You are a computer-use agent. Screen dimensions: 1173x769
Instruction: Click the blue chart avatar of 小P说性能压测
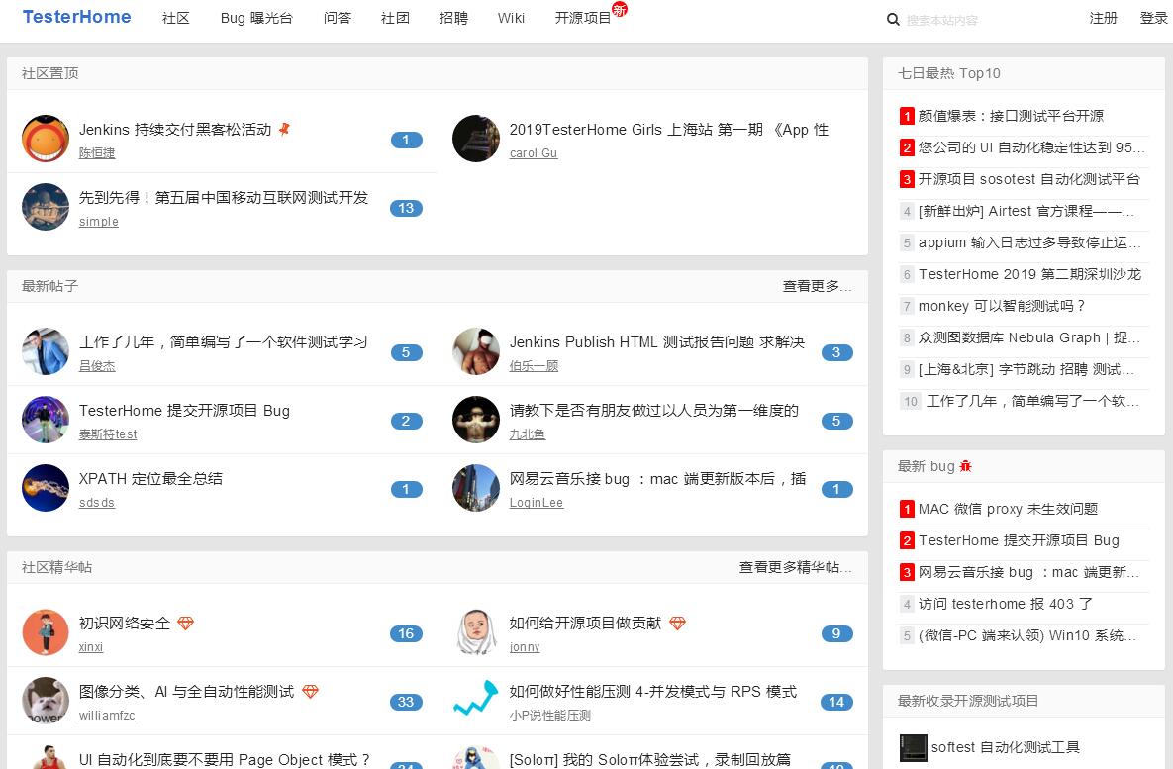476,702
